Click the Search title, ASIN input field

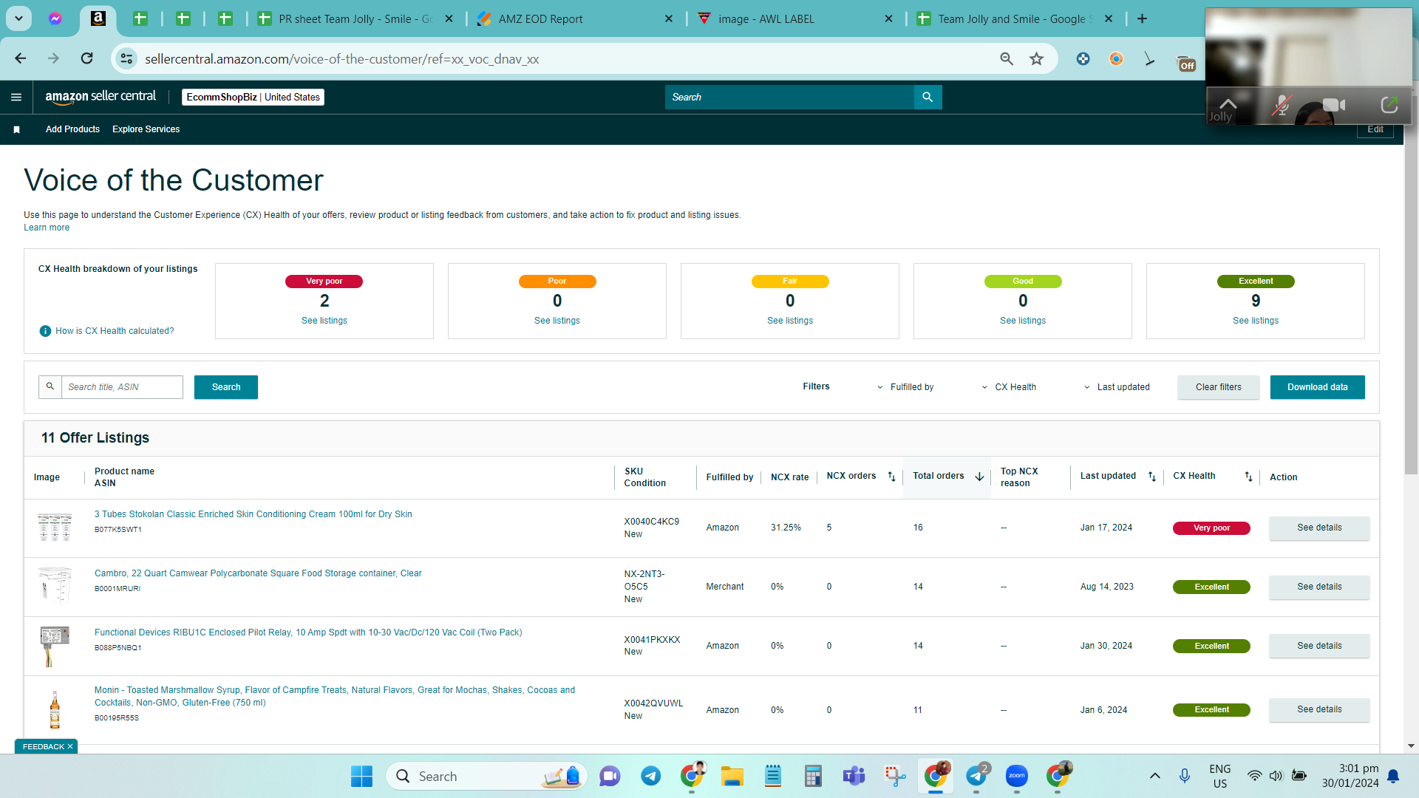tap(122, 387)
